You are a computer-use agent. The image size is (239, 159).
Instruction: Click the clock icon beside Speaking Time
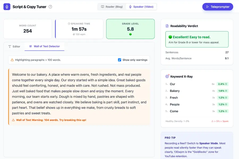point(69,24)
